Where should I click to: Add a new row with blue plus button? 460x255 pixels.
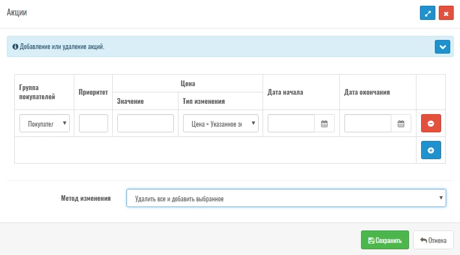tap(431, 150)
